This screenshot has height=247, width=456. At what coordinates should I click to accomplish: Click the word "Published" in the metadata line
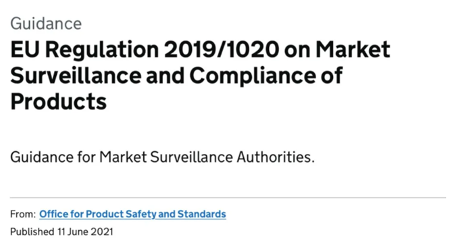point(32,232)
